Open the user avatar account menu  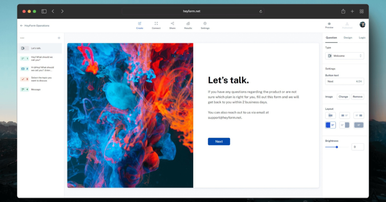(362, 24)
